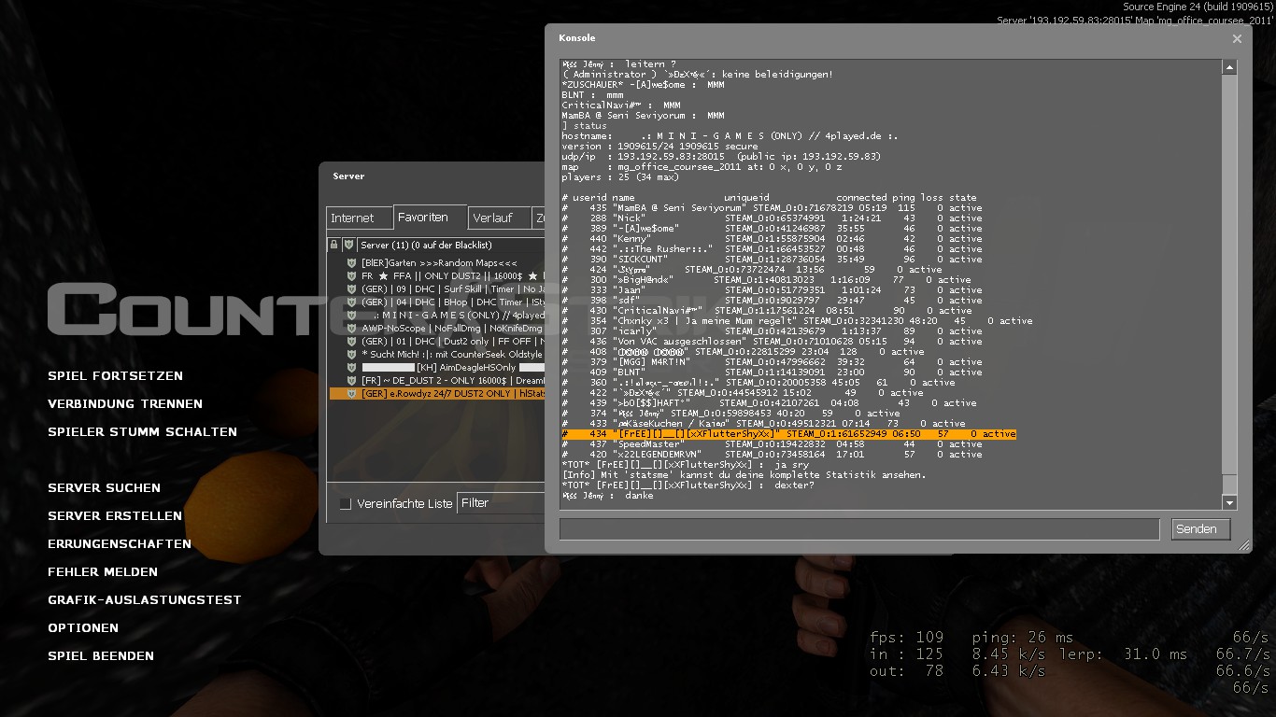The image size is (1276, 717).
Task: Click console line for "x22LEGENDEMRVN"
Action: point(772,455)
